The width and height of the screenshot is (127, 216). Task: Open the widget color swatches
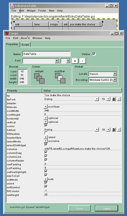tap(39, 78)
